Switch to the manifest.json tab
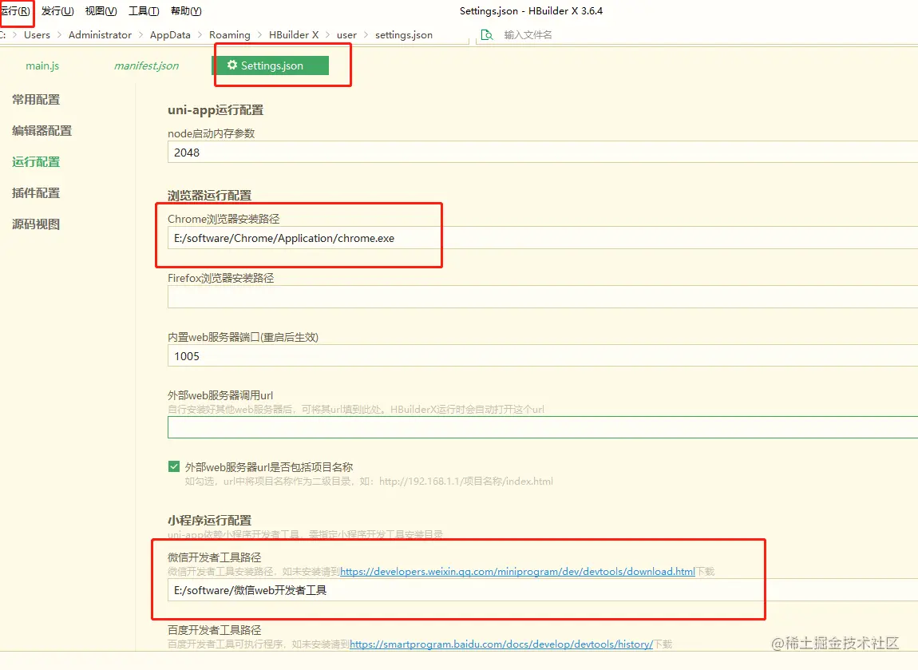Screen dimensions: 918x670 (x=146, y=65)
